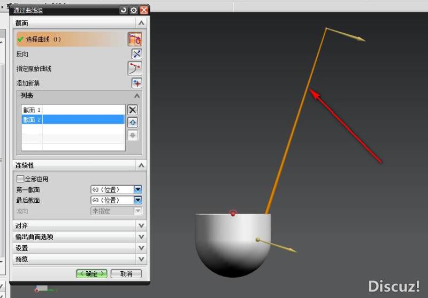The height and width of the screenshot is (298, 428).
Task: Click the 选择曲线 (1) selection step
Action: 72,39
